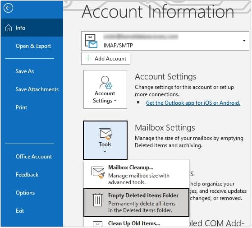
Task: Click the Account Information page title
Action: [x=158, y=12]
